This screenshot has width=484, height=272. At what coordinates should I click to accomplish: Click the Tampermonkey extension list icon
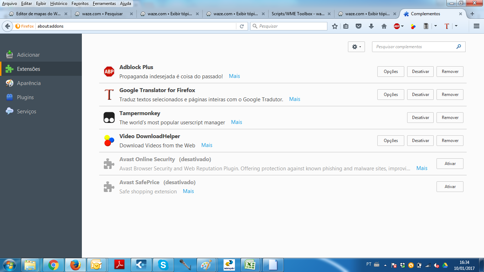click(109, 118)
